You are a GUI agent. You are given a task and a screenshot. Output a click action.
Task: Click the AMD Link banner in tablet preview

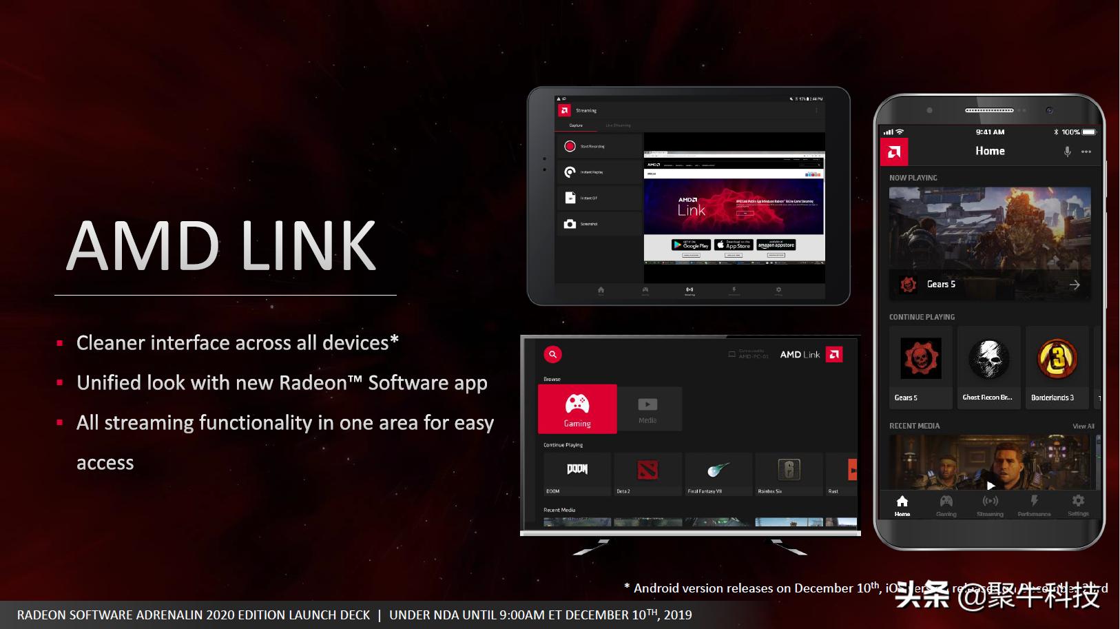point(734,207)
